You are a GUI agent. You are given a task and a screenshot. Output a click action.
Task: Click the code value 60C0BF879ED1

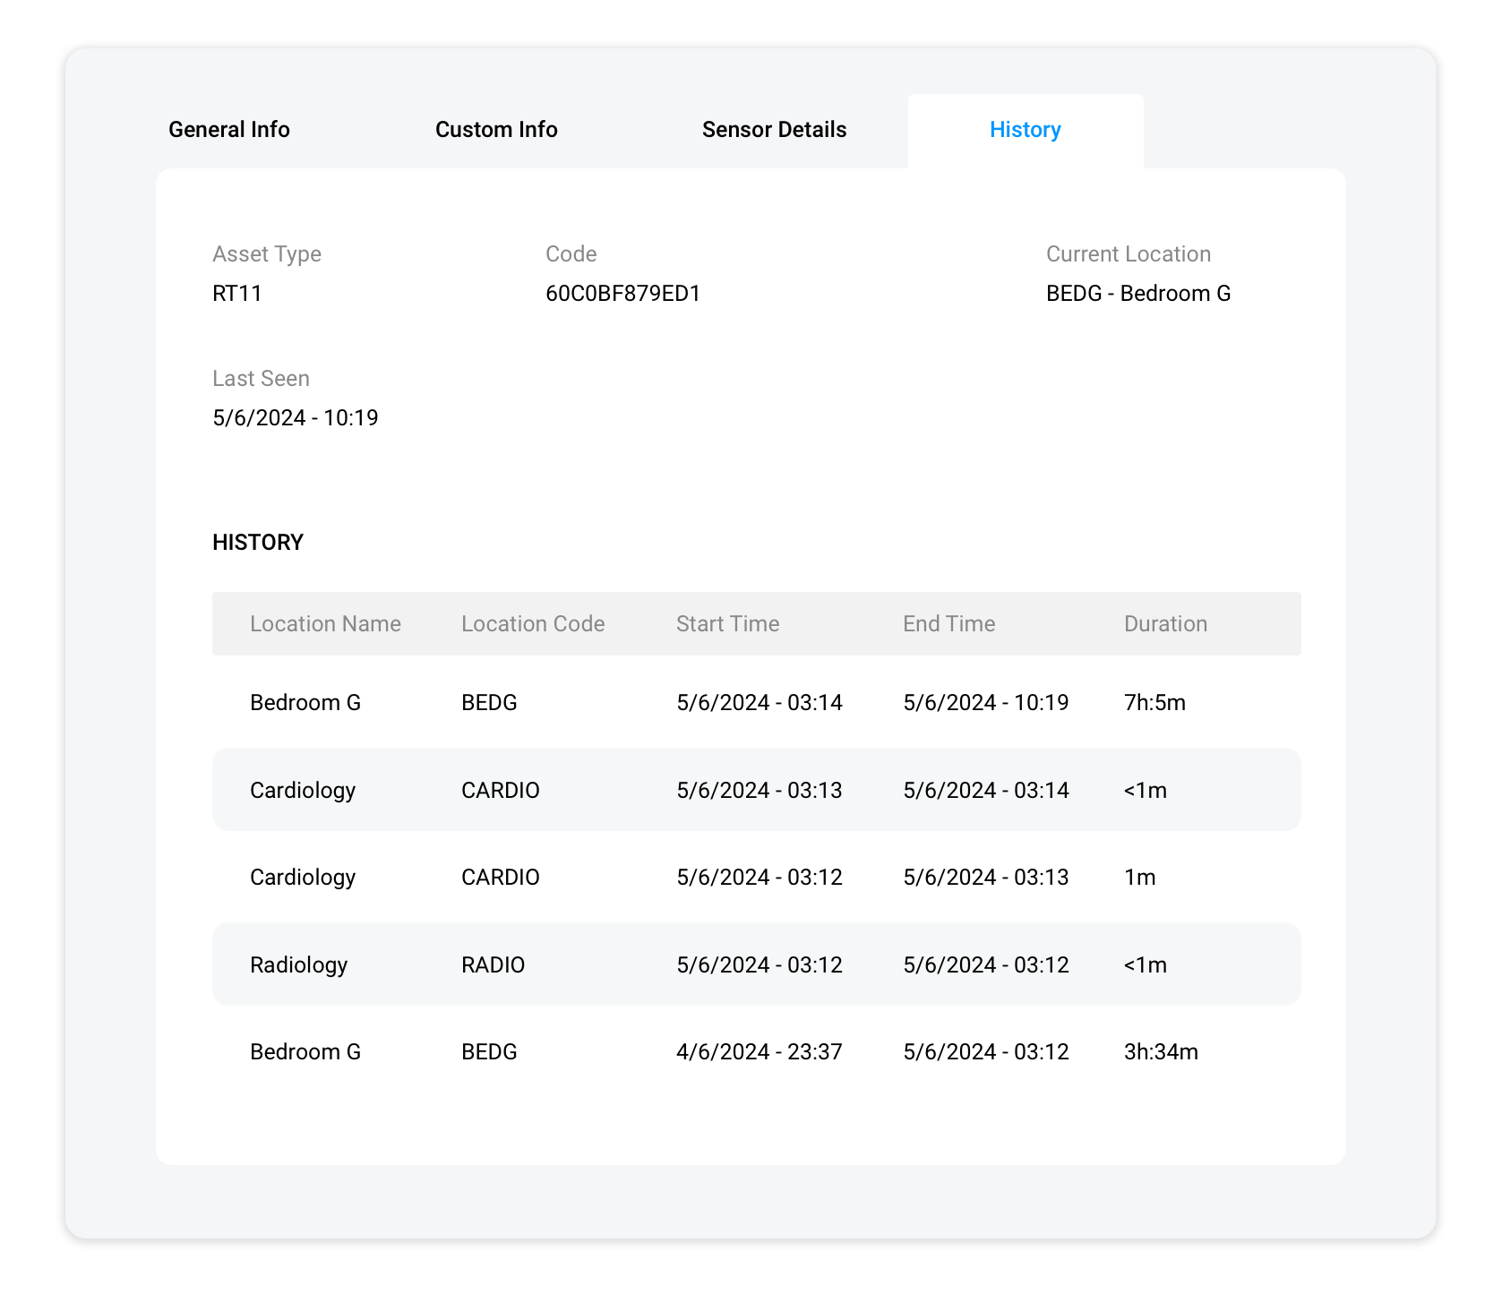point(623,293)
